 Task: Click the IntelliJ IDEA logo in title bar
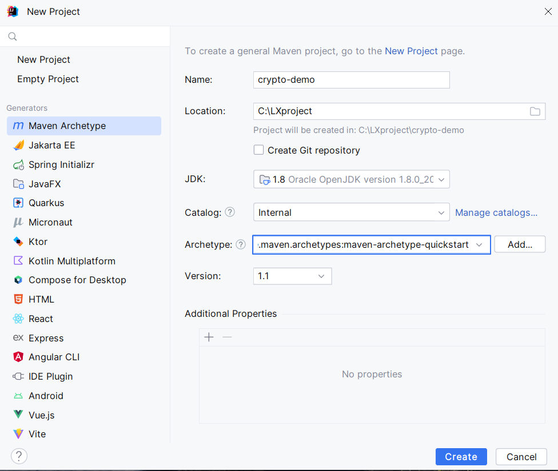(13, 11)
